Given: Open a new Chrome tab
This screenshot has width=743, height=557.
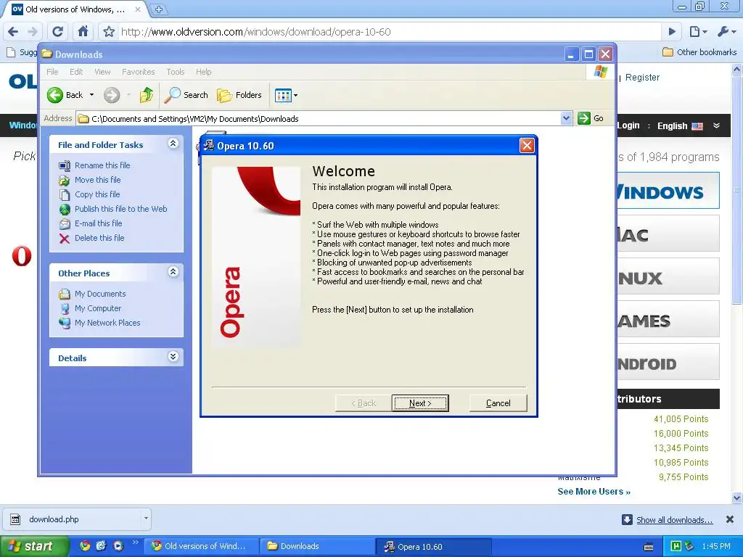Looking at the screenshot, I should 159,9.
